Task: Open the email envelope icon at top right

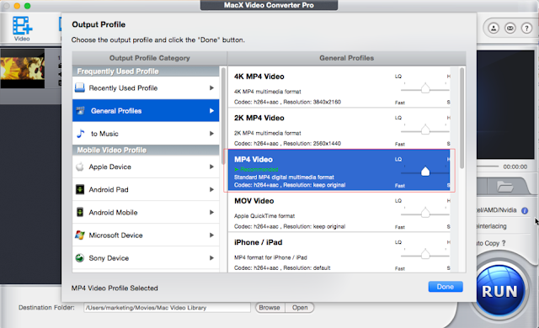Action: [x=510, y=28]
